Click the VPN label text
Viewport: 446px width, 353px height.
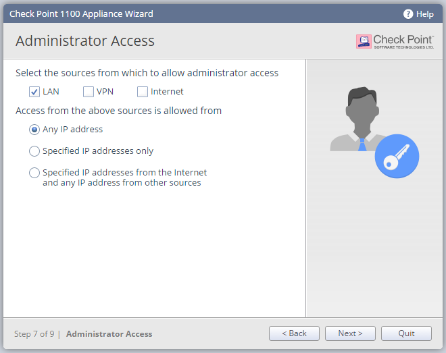pos(105,91)
